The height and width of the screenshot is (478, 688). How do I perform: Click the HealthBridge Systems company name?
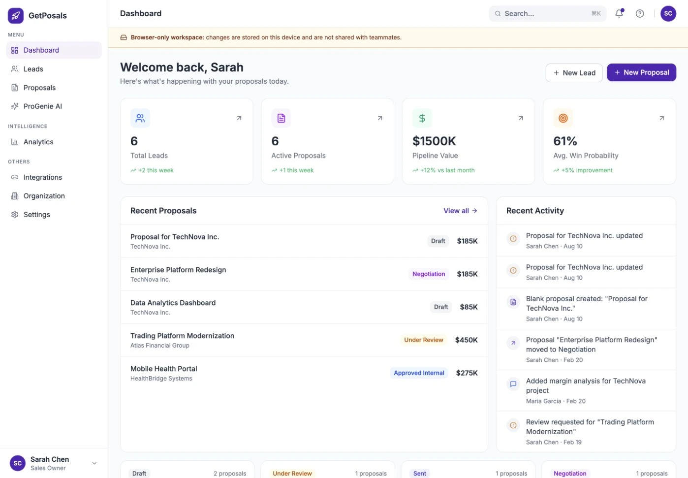click(x=161, y=379)
